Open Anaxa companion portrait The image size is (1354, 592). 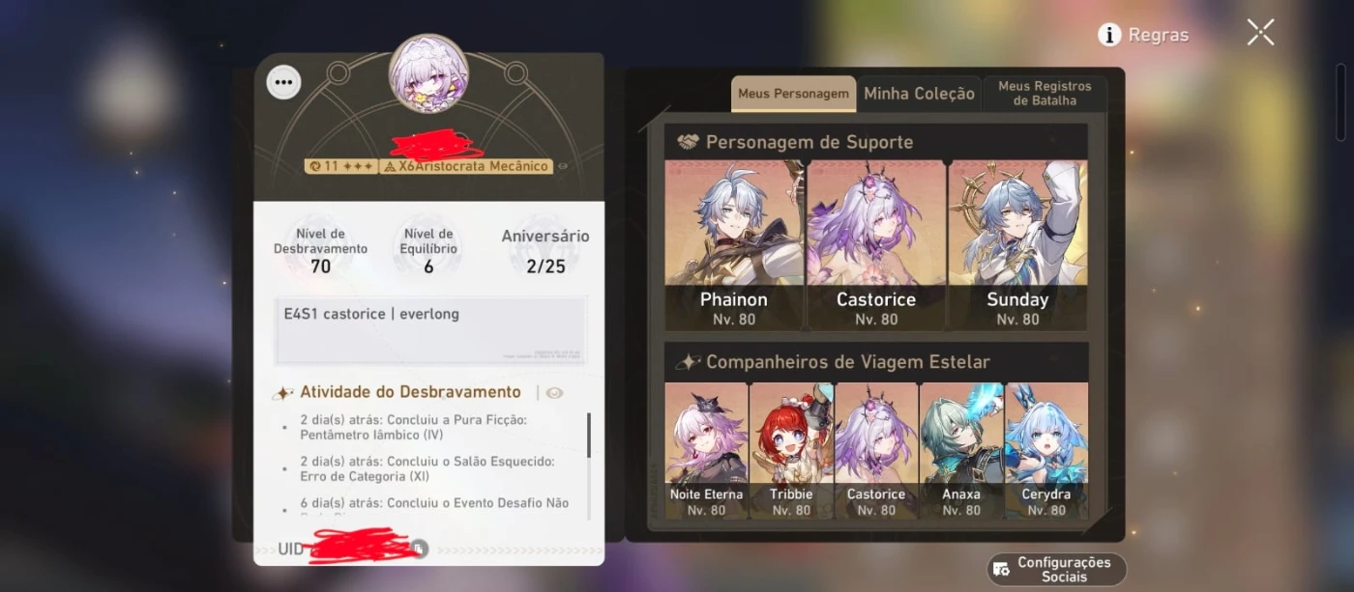pyautogui.click(x=961, y=451)
